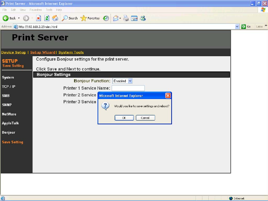Open the Bonjour Function Enabled dropdown
This screenshot has width=268, height=201.
(122, 81)
